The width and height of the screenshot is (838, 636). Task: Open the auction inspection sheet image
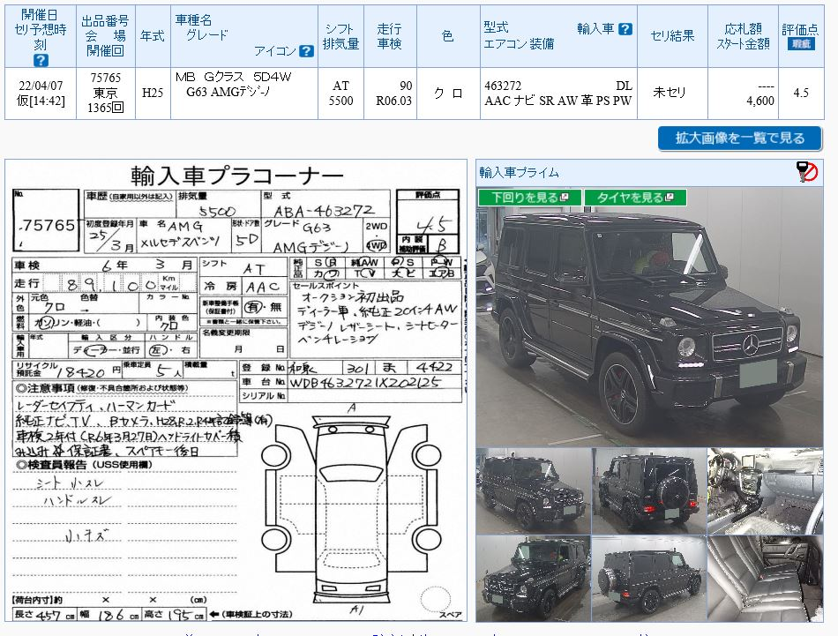[x=236, y=391]
